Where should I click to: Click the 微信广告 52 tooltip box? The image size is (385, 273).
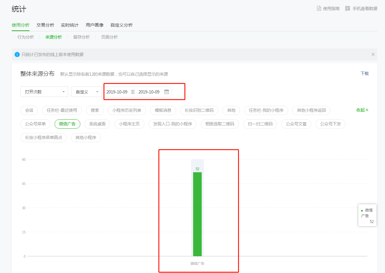[x=367, y=215]
